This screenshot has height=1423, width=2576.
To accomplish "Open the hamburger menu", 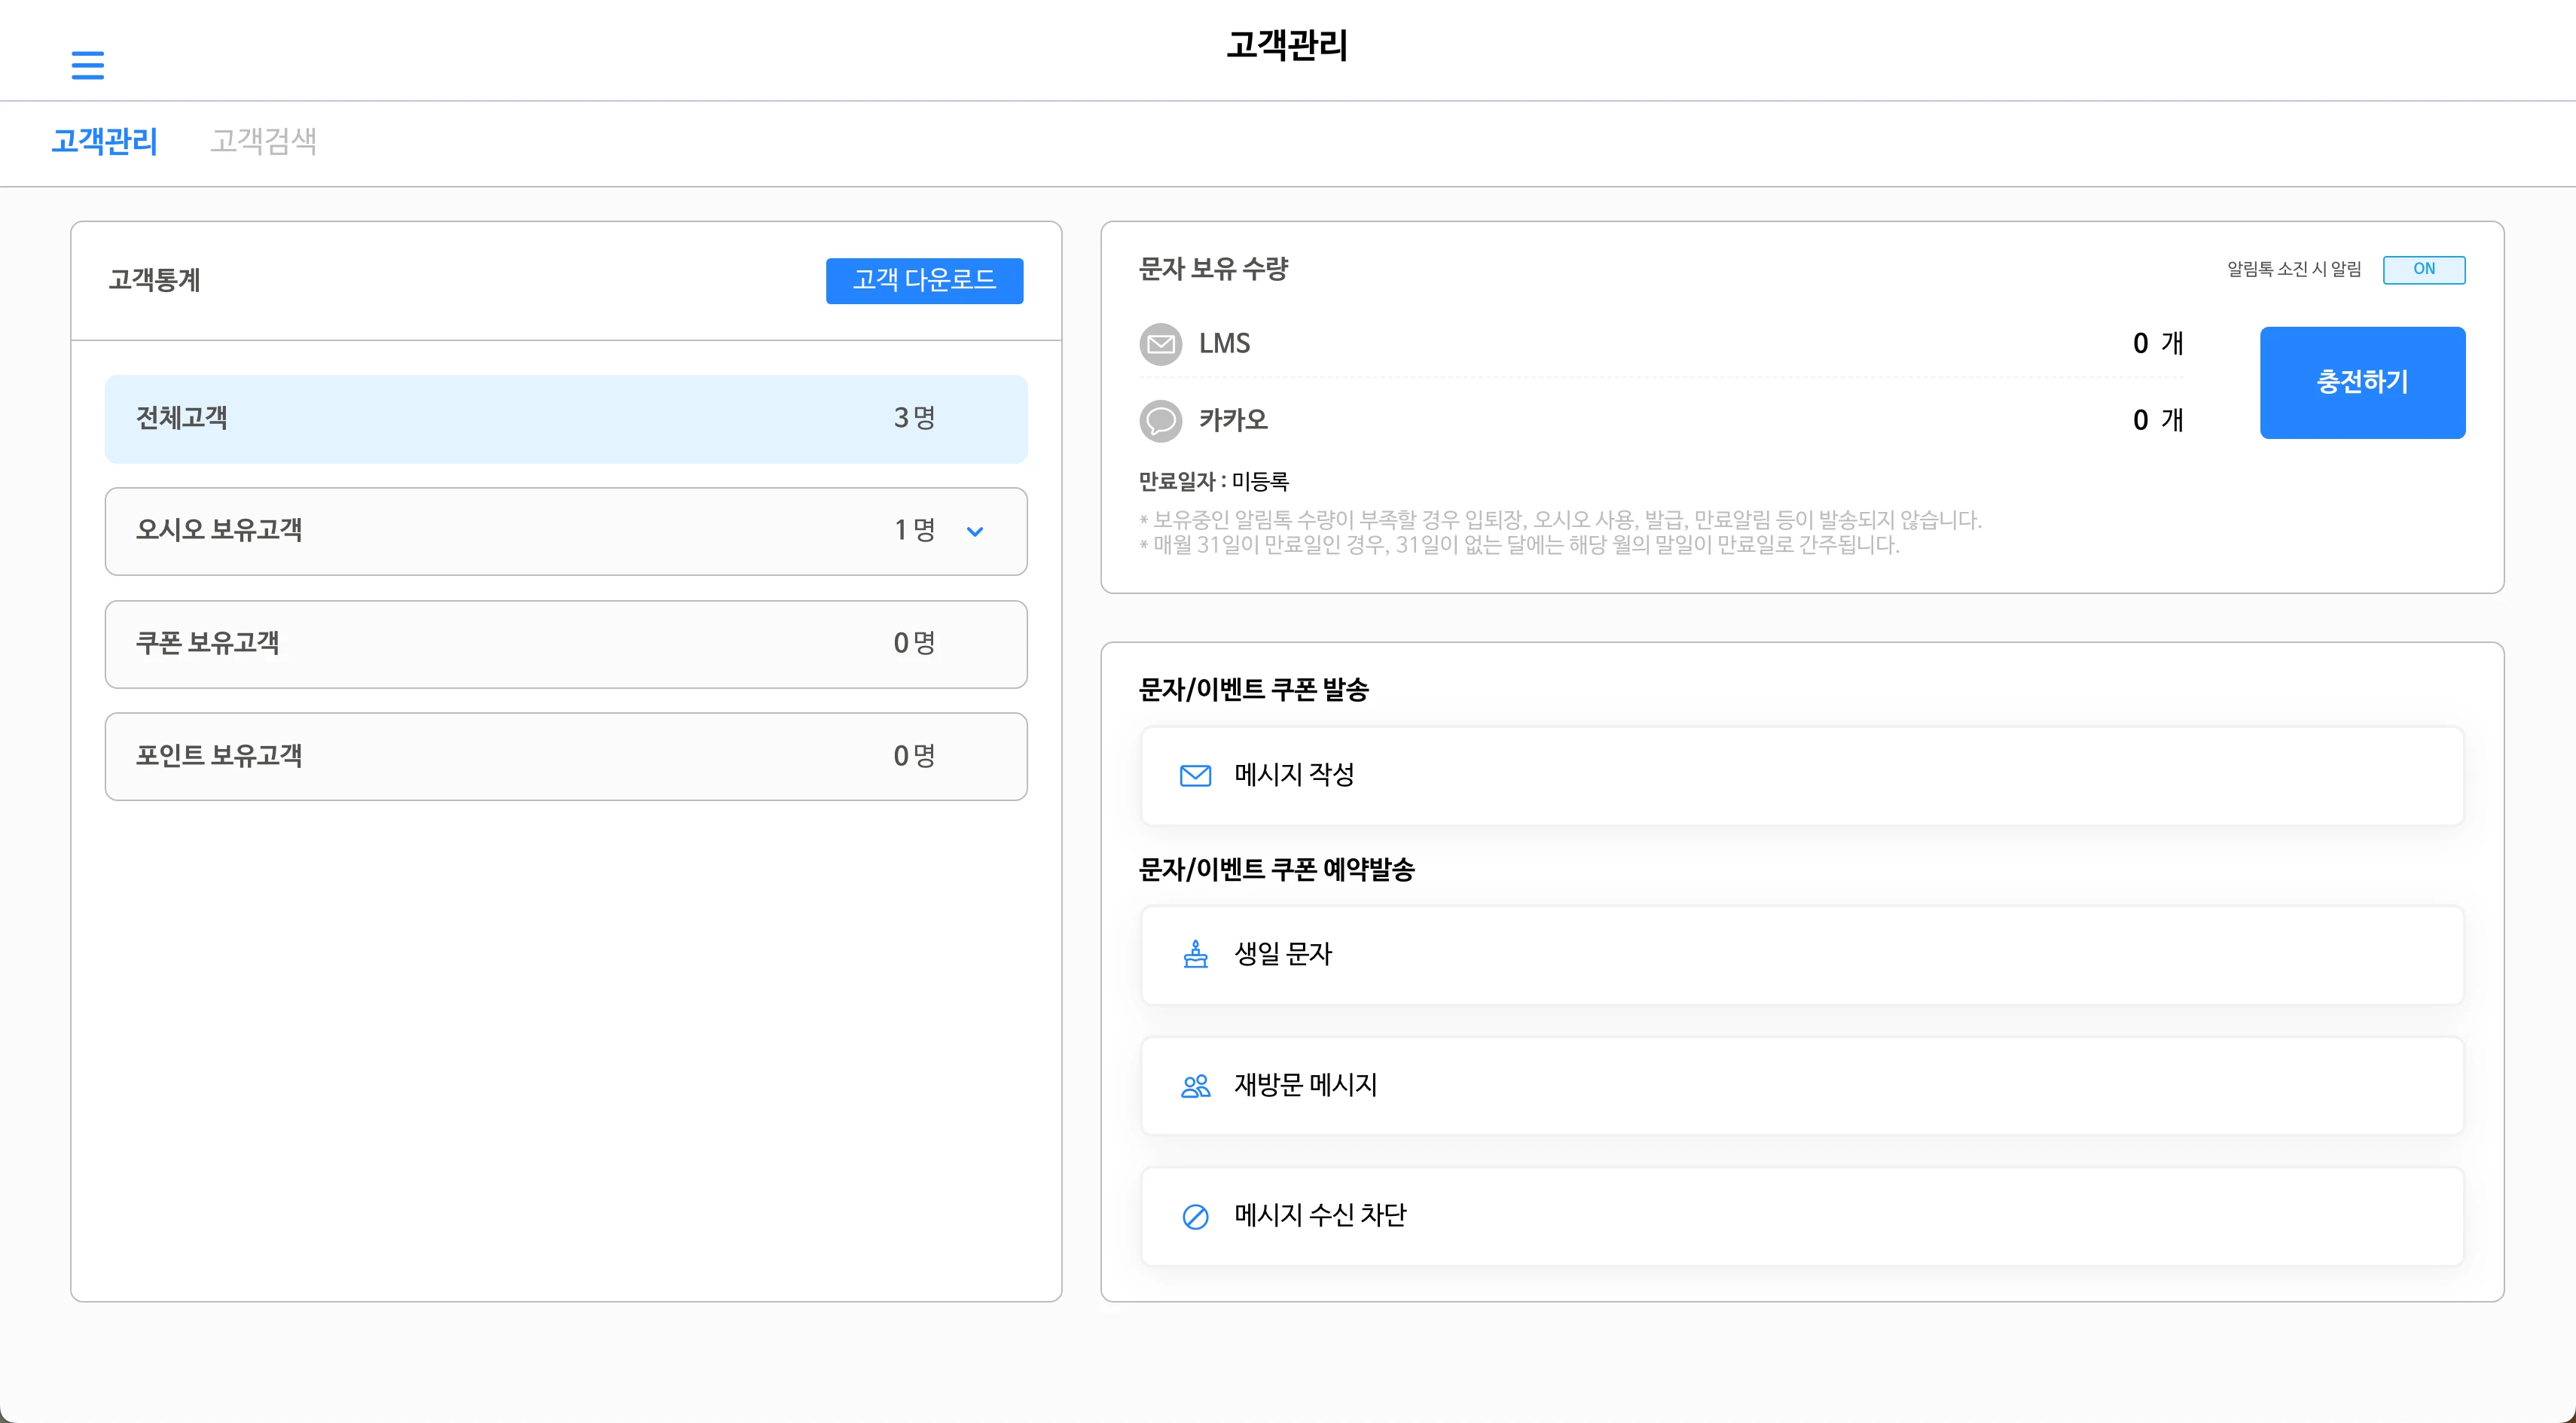I will (88, 65).
